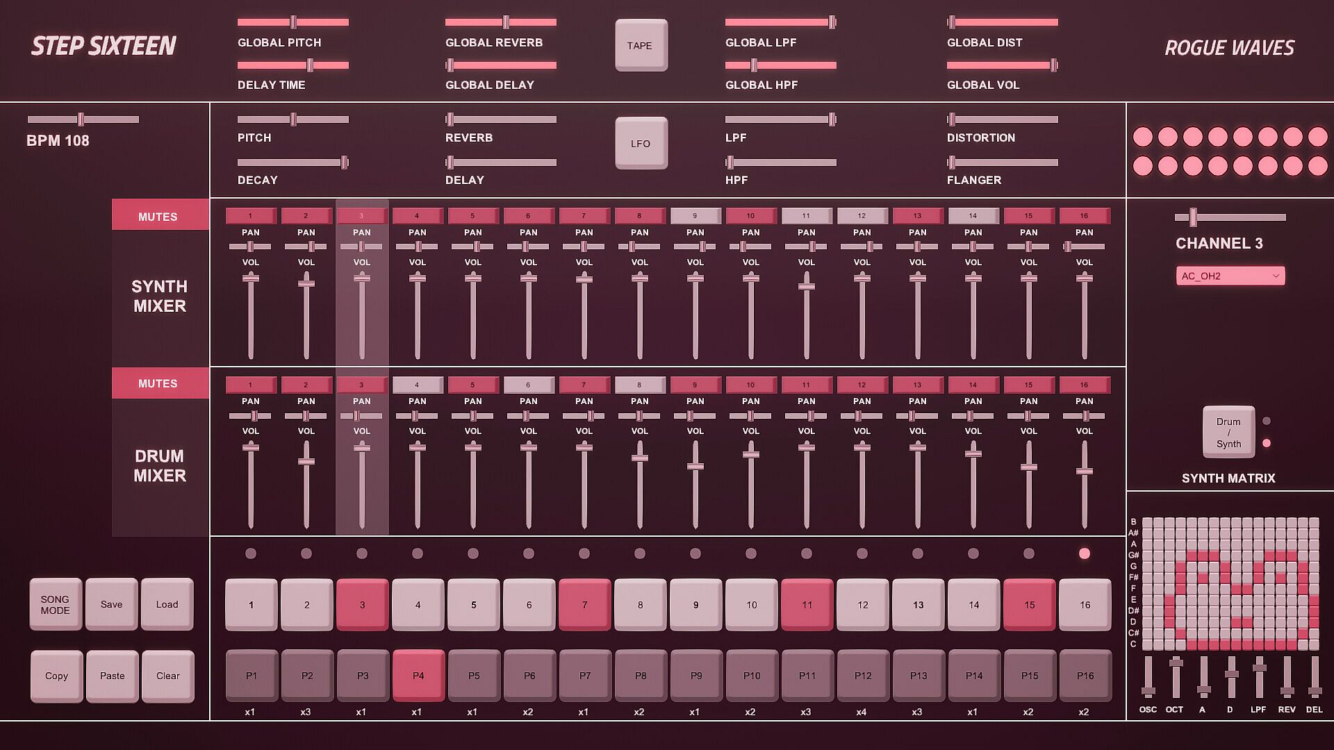
Task: Click the drum mixer MUTES header
Action: [x=158, y=383]
